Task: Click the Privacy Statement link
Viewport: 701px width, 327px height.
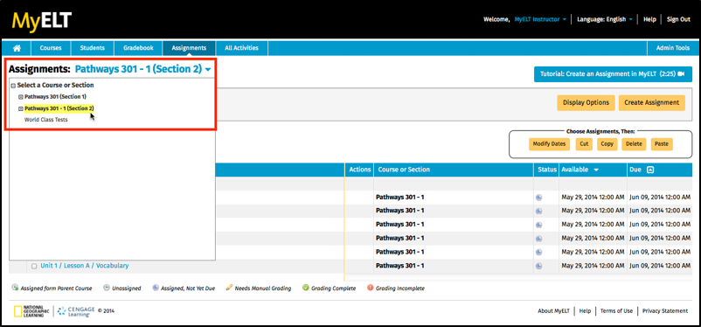Action: point(665,311)
